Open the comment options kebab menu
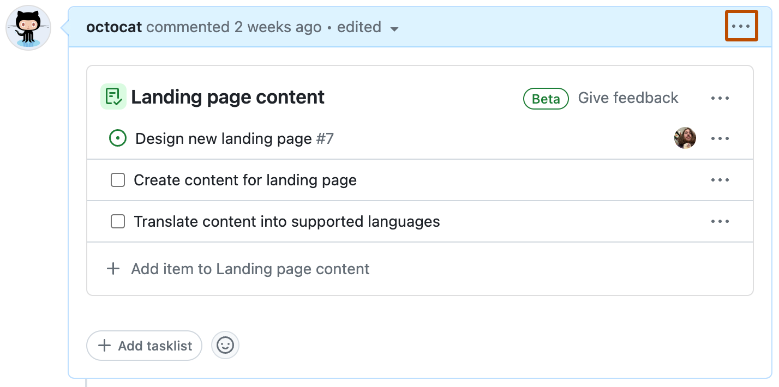This screenshot has width=779, height=387. coord(741,26)
